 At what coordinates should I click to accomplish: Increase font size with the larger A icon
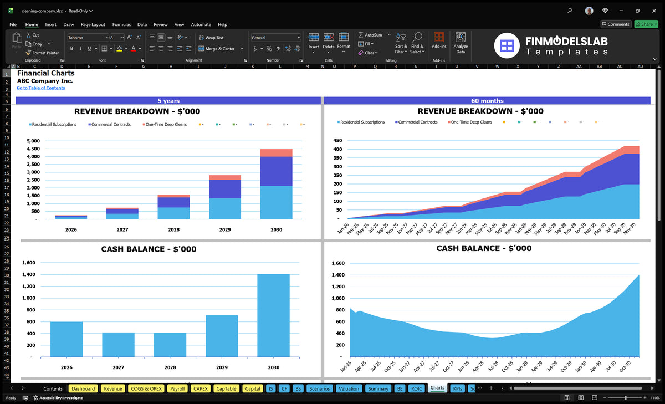tap(130, 38)
